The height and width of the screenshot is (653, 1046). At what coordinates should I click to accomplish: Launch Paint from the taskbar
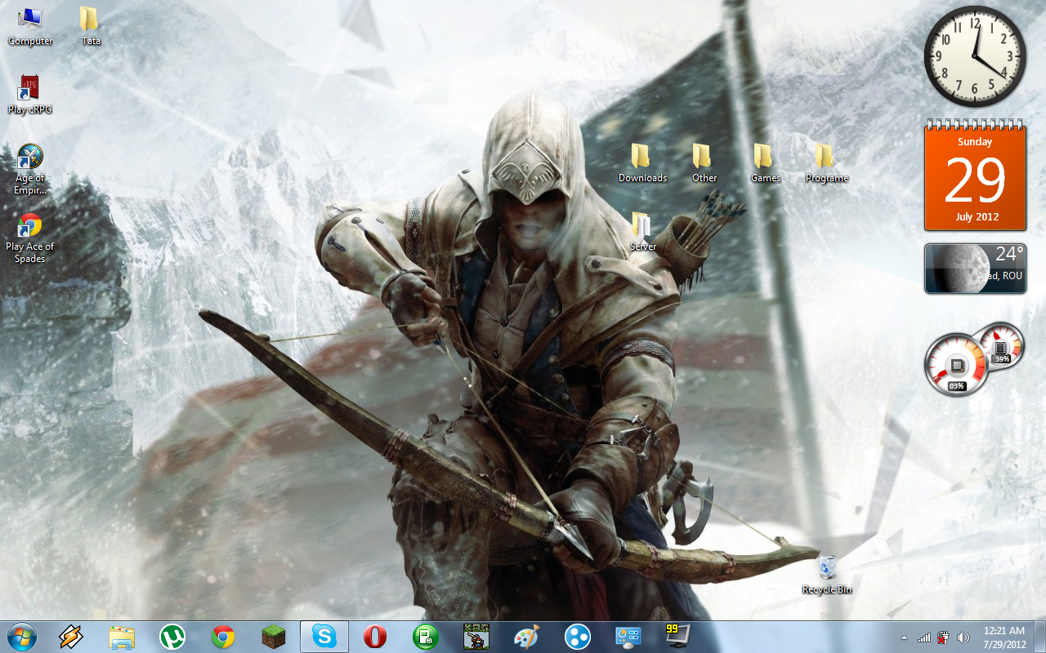(527, 637)
